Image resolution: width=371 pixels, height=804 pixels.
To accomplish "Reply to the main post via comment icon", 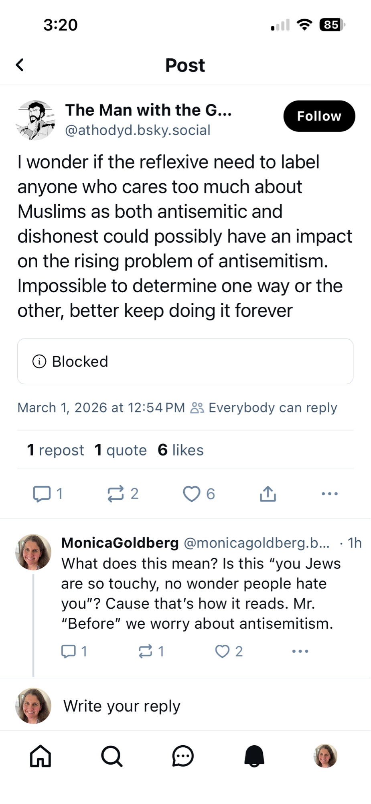I will click(x=42, y=494).
